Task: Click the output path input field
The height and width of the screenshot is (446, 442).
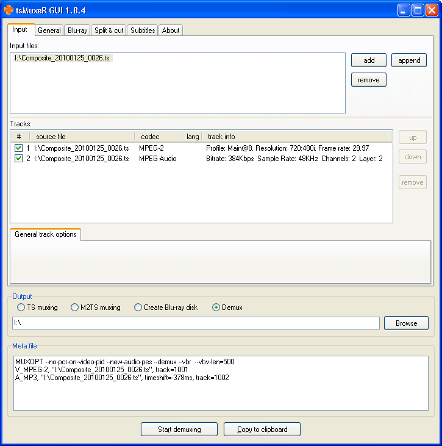Action: [x=196, y=323]
